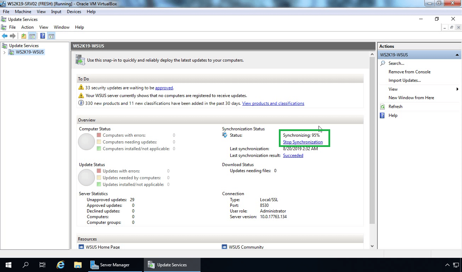The height and width of the screenshot is (272, 462).
Task: Open the Action menu
Action: tap(27, 27)
